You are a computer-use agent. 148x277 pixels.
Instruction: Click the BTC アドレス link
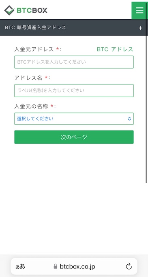pyautogui.click(x=115, y=49)
